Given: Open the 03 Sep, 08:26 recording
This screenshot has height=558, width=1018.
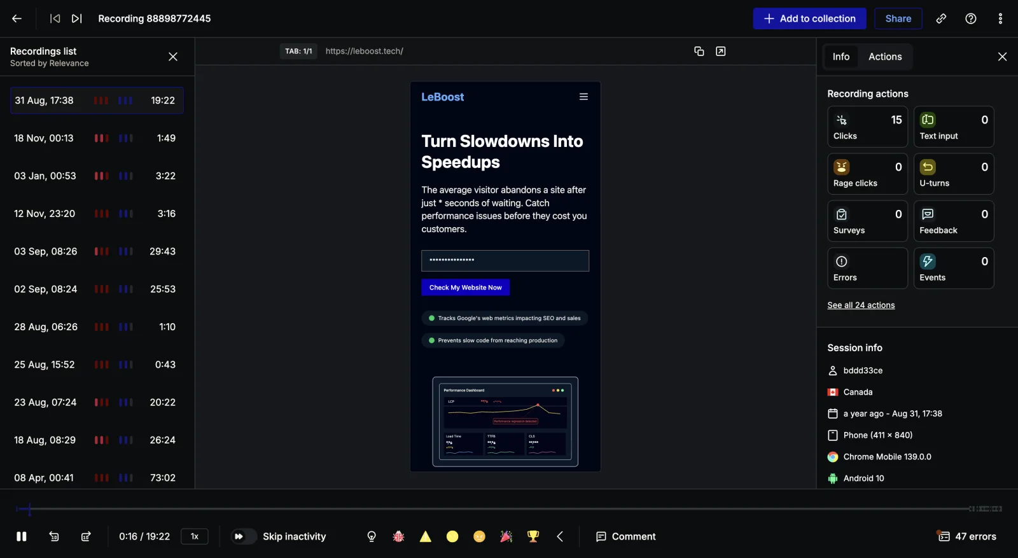Looking at the screenshot, I should tap(97, 251).
